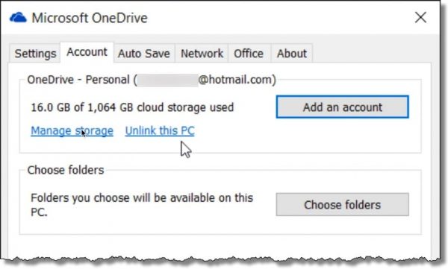Open the Manage storage link
448x269 pixels.
[x=72, y=130]
